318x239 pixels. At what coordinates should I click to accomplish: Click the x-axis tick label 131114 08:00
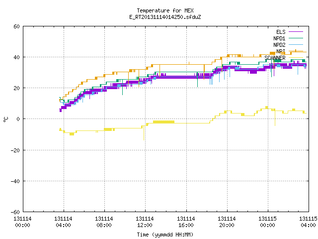coord(104,222)
